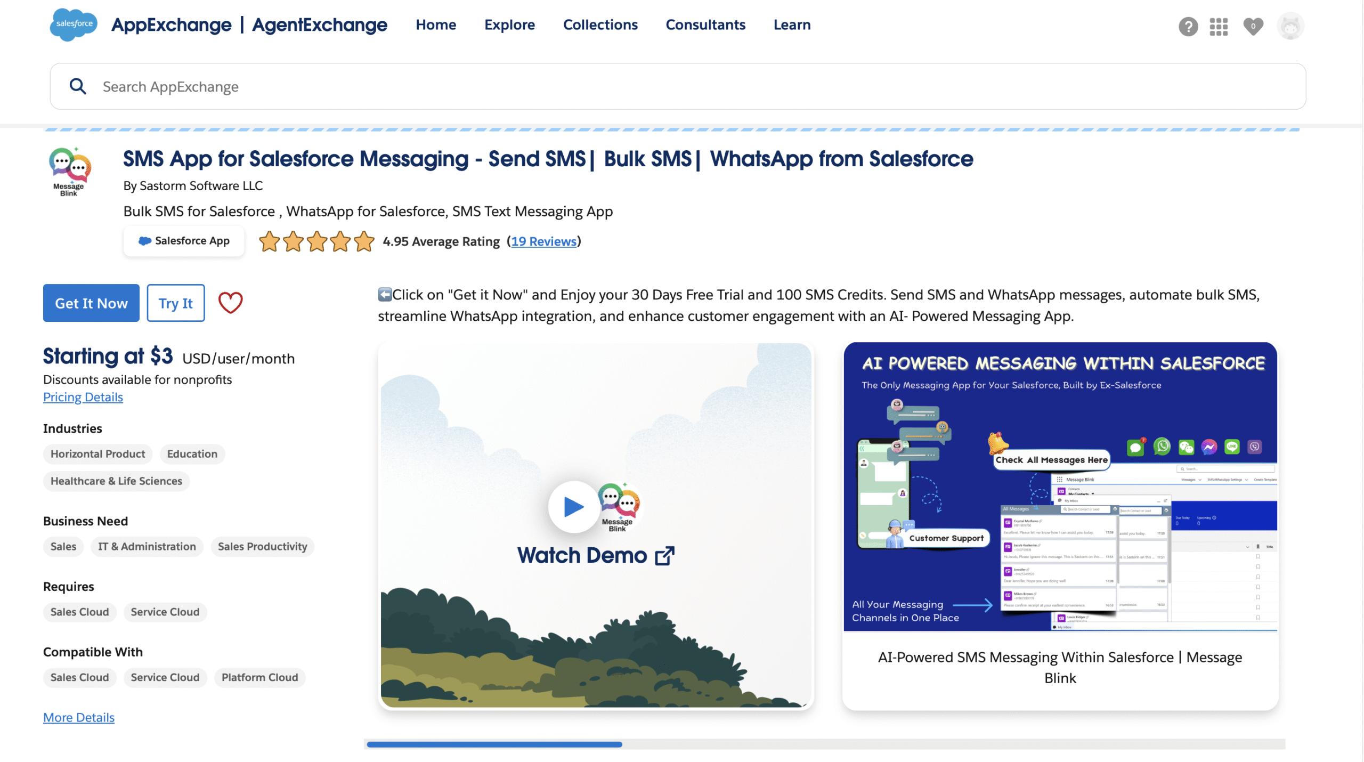The width and height of the screenshot is (1364, 762).
Task: Open the Help question mark icon
Action: [1188, 26]
